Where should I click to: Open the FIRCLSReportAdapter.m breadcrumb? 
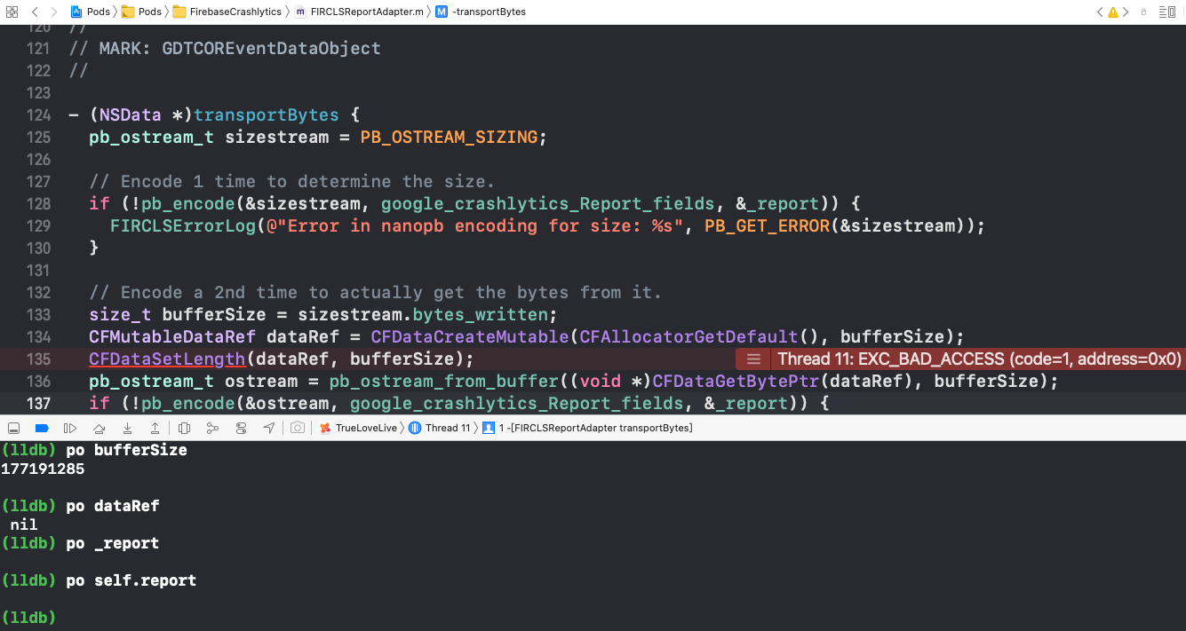pyautogui.click(x=359, y=12)
